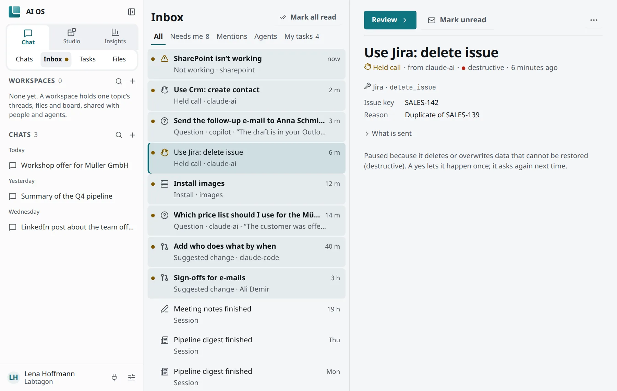This screenshot has width=617, height=391.
Task: Expand What is sent section
Action: [x=388, y=133]
